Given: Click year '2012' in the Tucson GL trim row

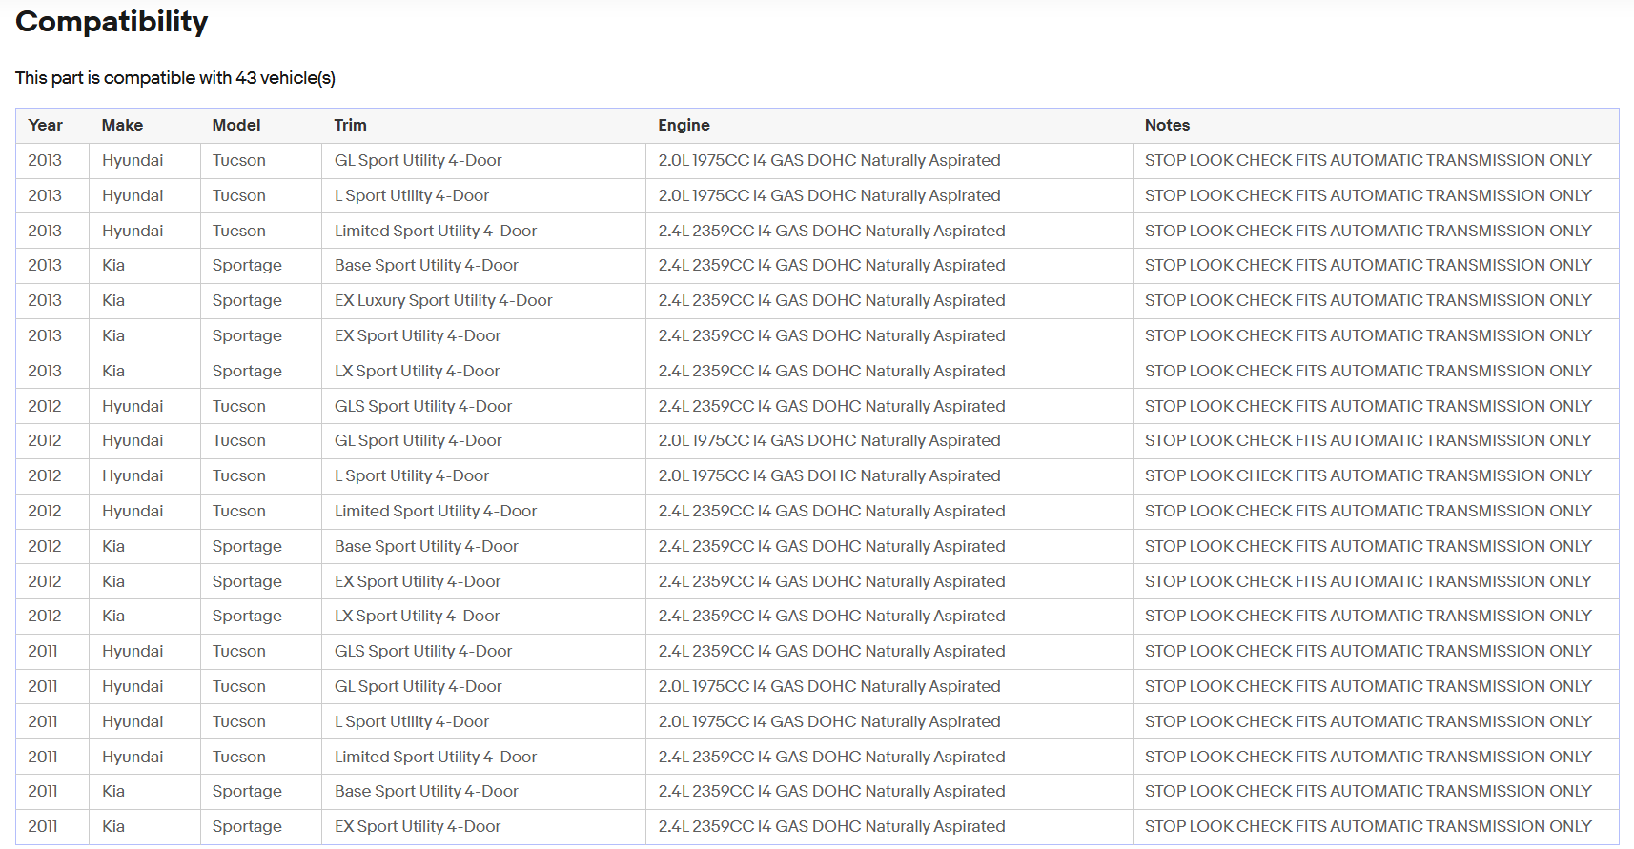Looking at the screenshot, I should click(x=45, y=440).
